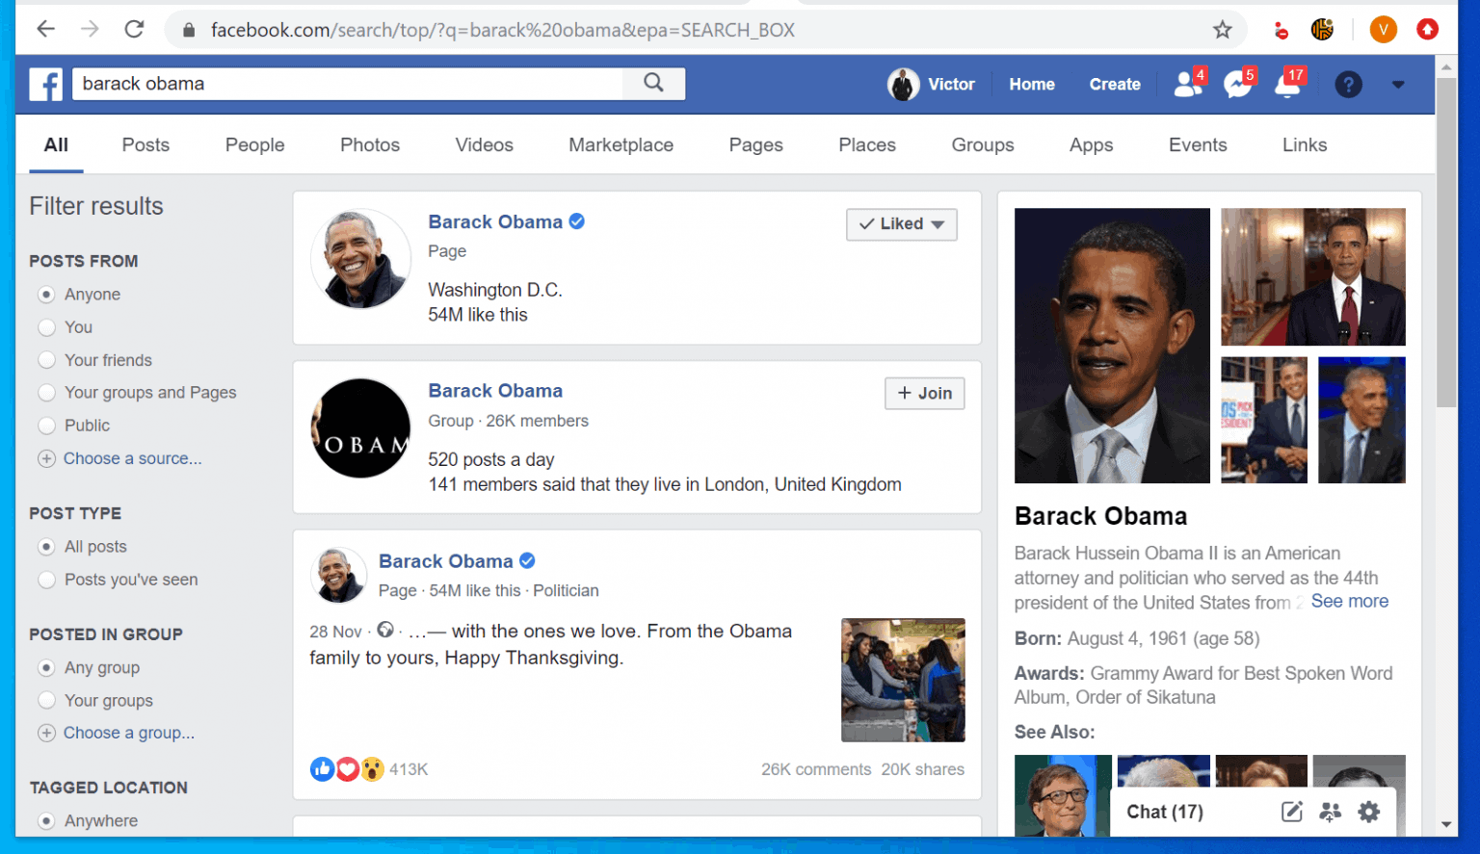Open account menu arrow in Facebook header
The height and width of the screenshot is (854, 1480).
(x=1398, y=85)
